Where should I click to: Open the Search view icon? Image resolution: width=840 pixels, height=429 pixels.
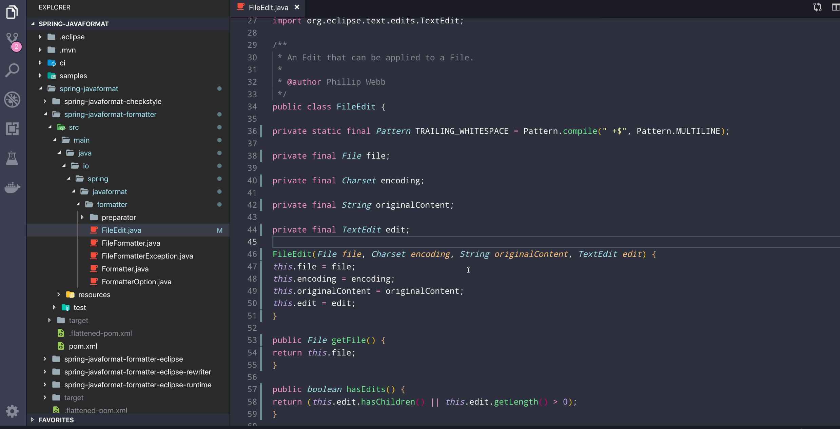(13, 70)
